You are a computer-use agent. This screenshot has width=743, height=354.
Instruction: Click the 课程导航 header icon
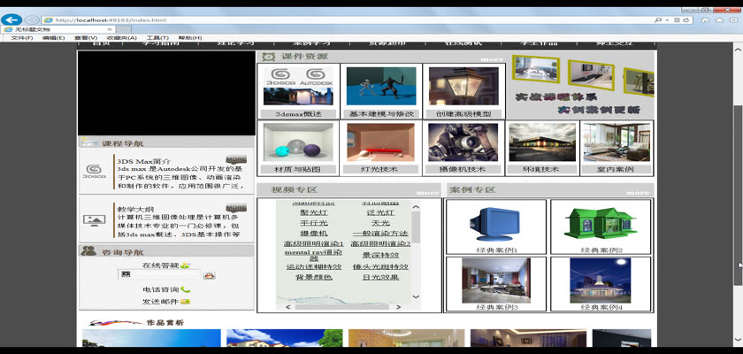89,142
